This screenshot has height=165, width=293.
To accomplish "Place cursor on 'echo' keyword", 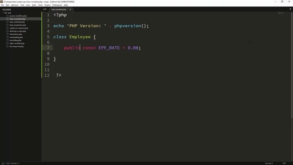I will coord(59,26).
